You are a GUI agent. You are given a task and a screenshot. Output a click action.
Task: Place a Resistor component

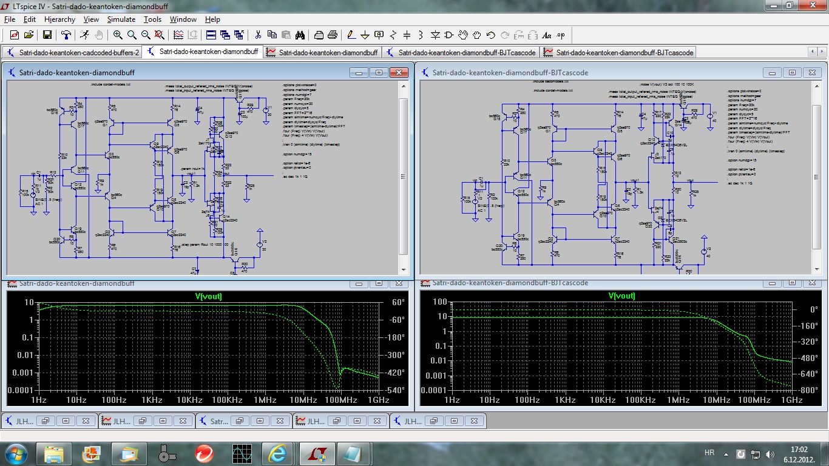393,35
